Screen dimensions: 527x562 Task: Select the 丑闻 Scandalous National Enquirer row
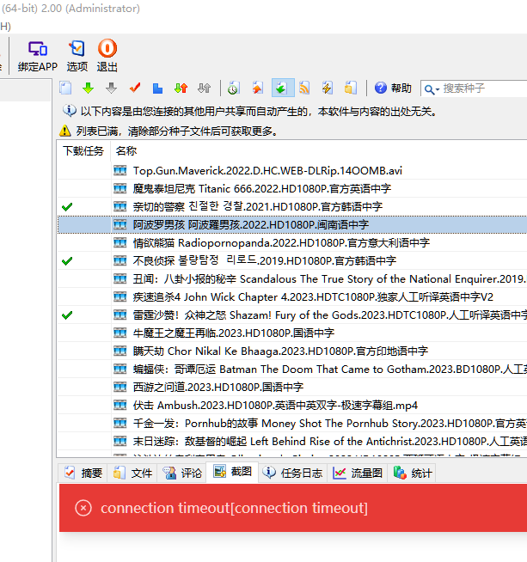291,278
